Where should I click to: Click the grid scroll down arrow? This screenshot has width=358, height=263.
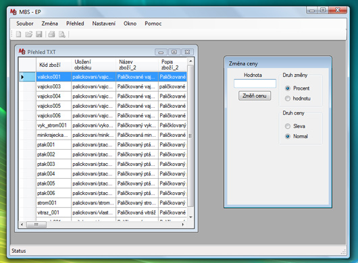(190, 217)
